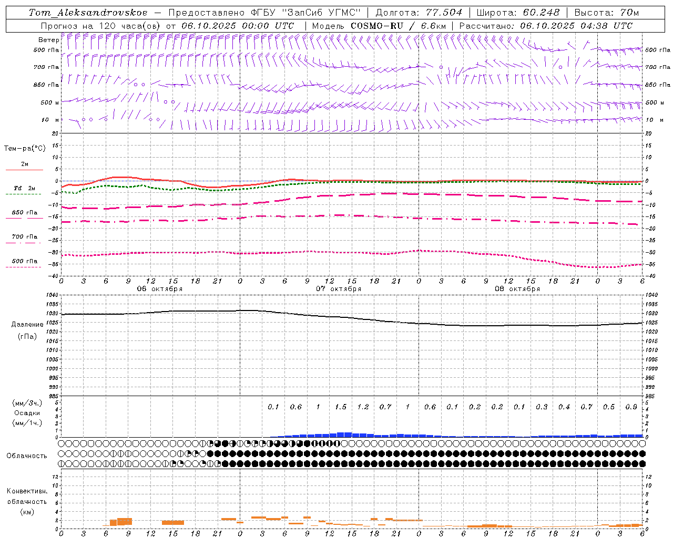Click the 500 м wind level label on left
673x538 pixels.
tap(50, 102)
